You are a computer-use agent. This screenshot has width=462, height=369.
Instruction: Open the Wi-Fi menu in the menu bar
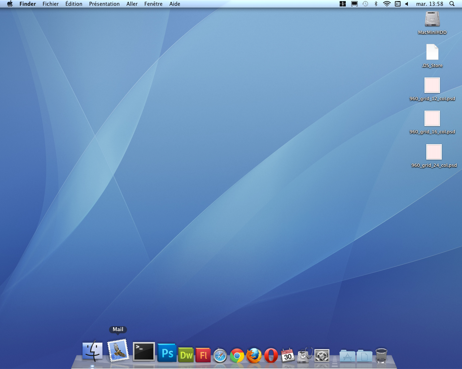[387, 4]
